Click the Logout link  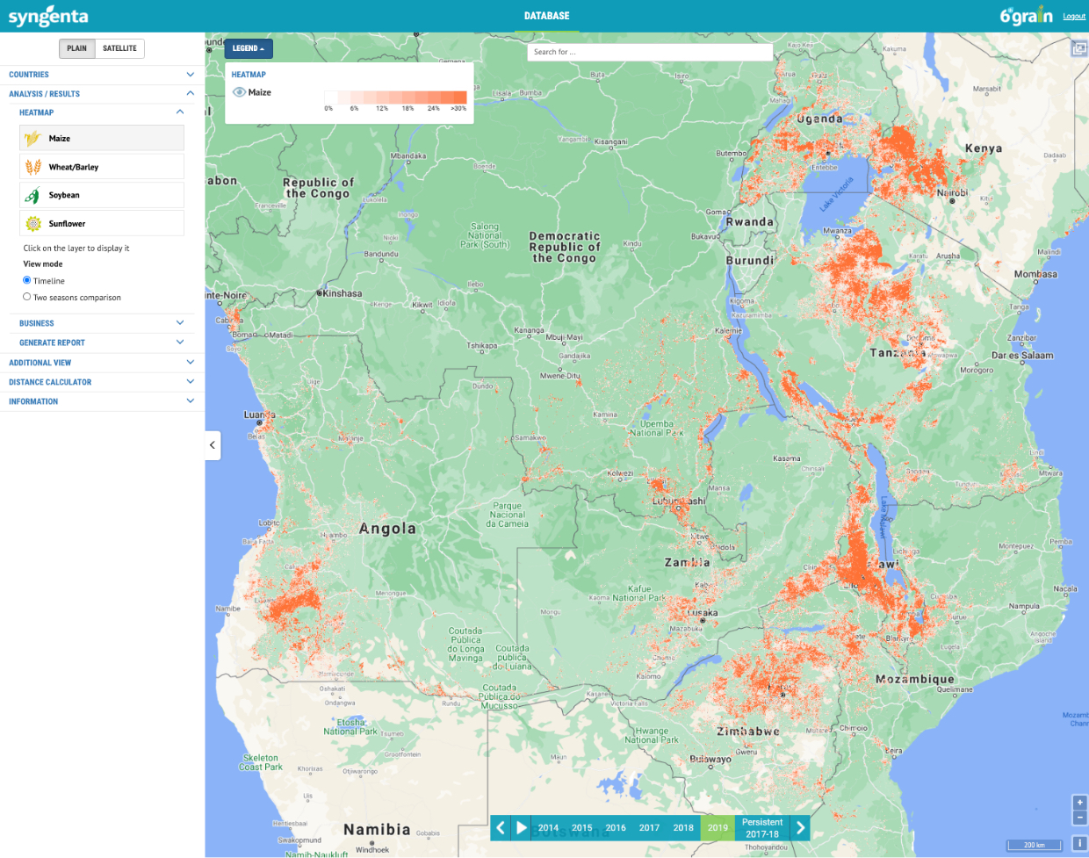tap(1074, 17)
